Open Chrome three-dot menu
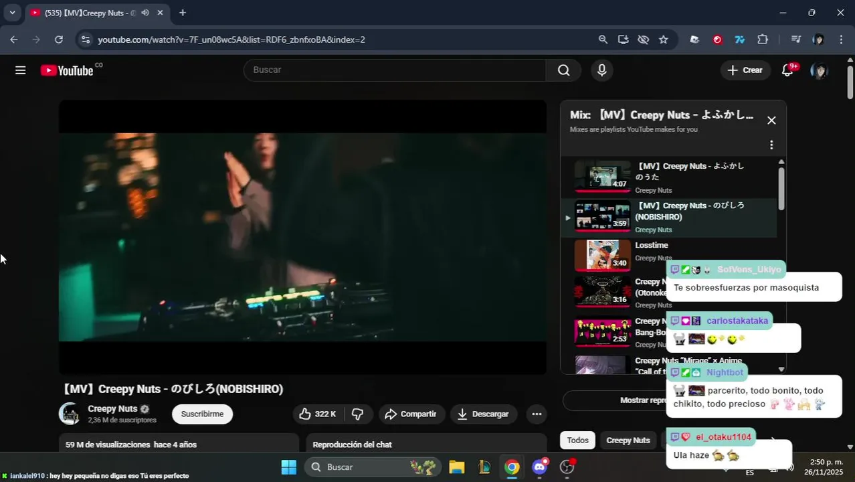This screenshot has height=482, width=855. click(x=842, y=39)
